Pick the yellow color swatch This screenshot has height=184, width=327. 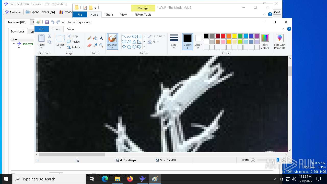[x=234, y=36]
